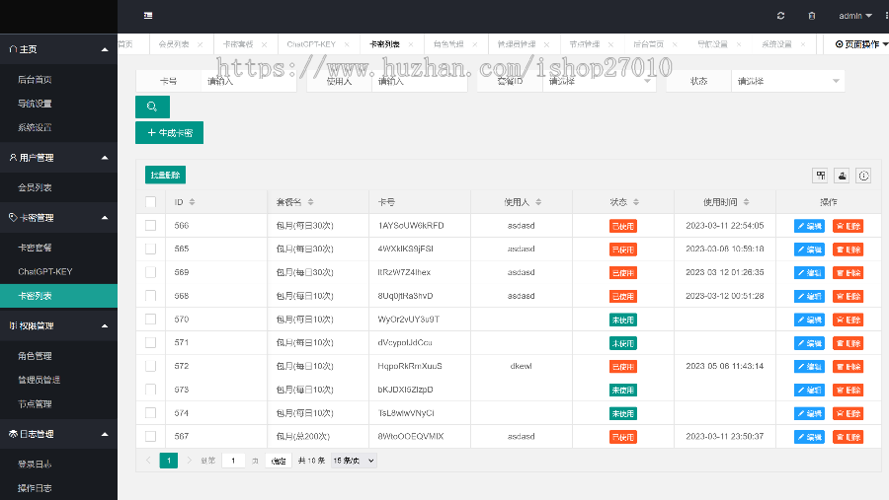Open 会员列表 in the sidebar
889x500 pixels.
pos(58,187)
